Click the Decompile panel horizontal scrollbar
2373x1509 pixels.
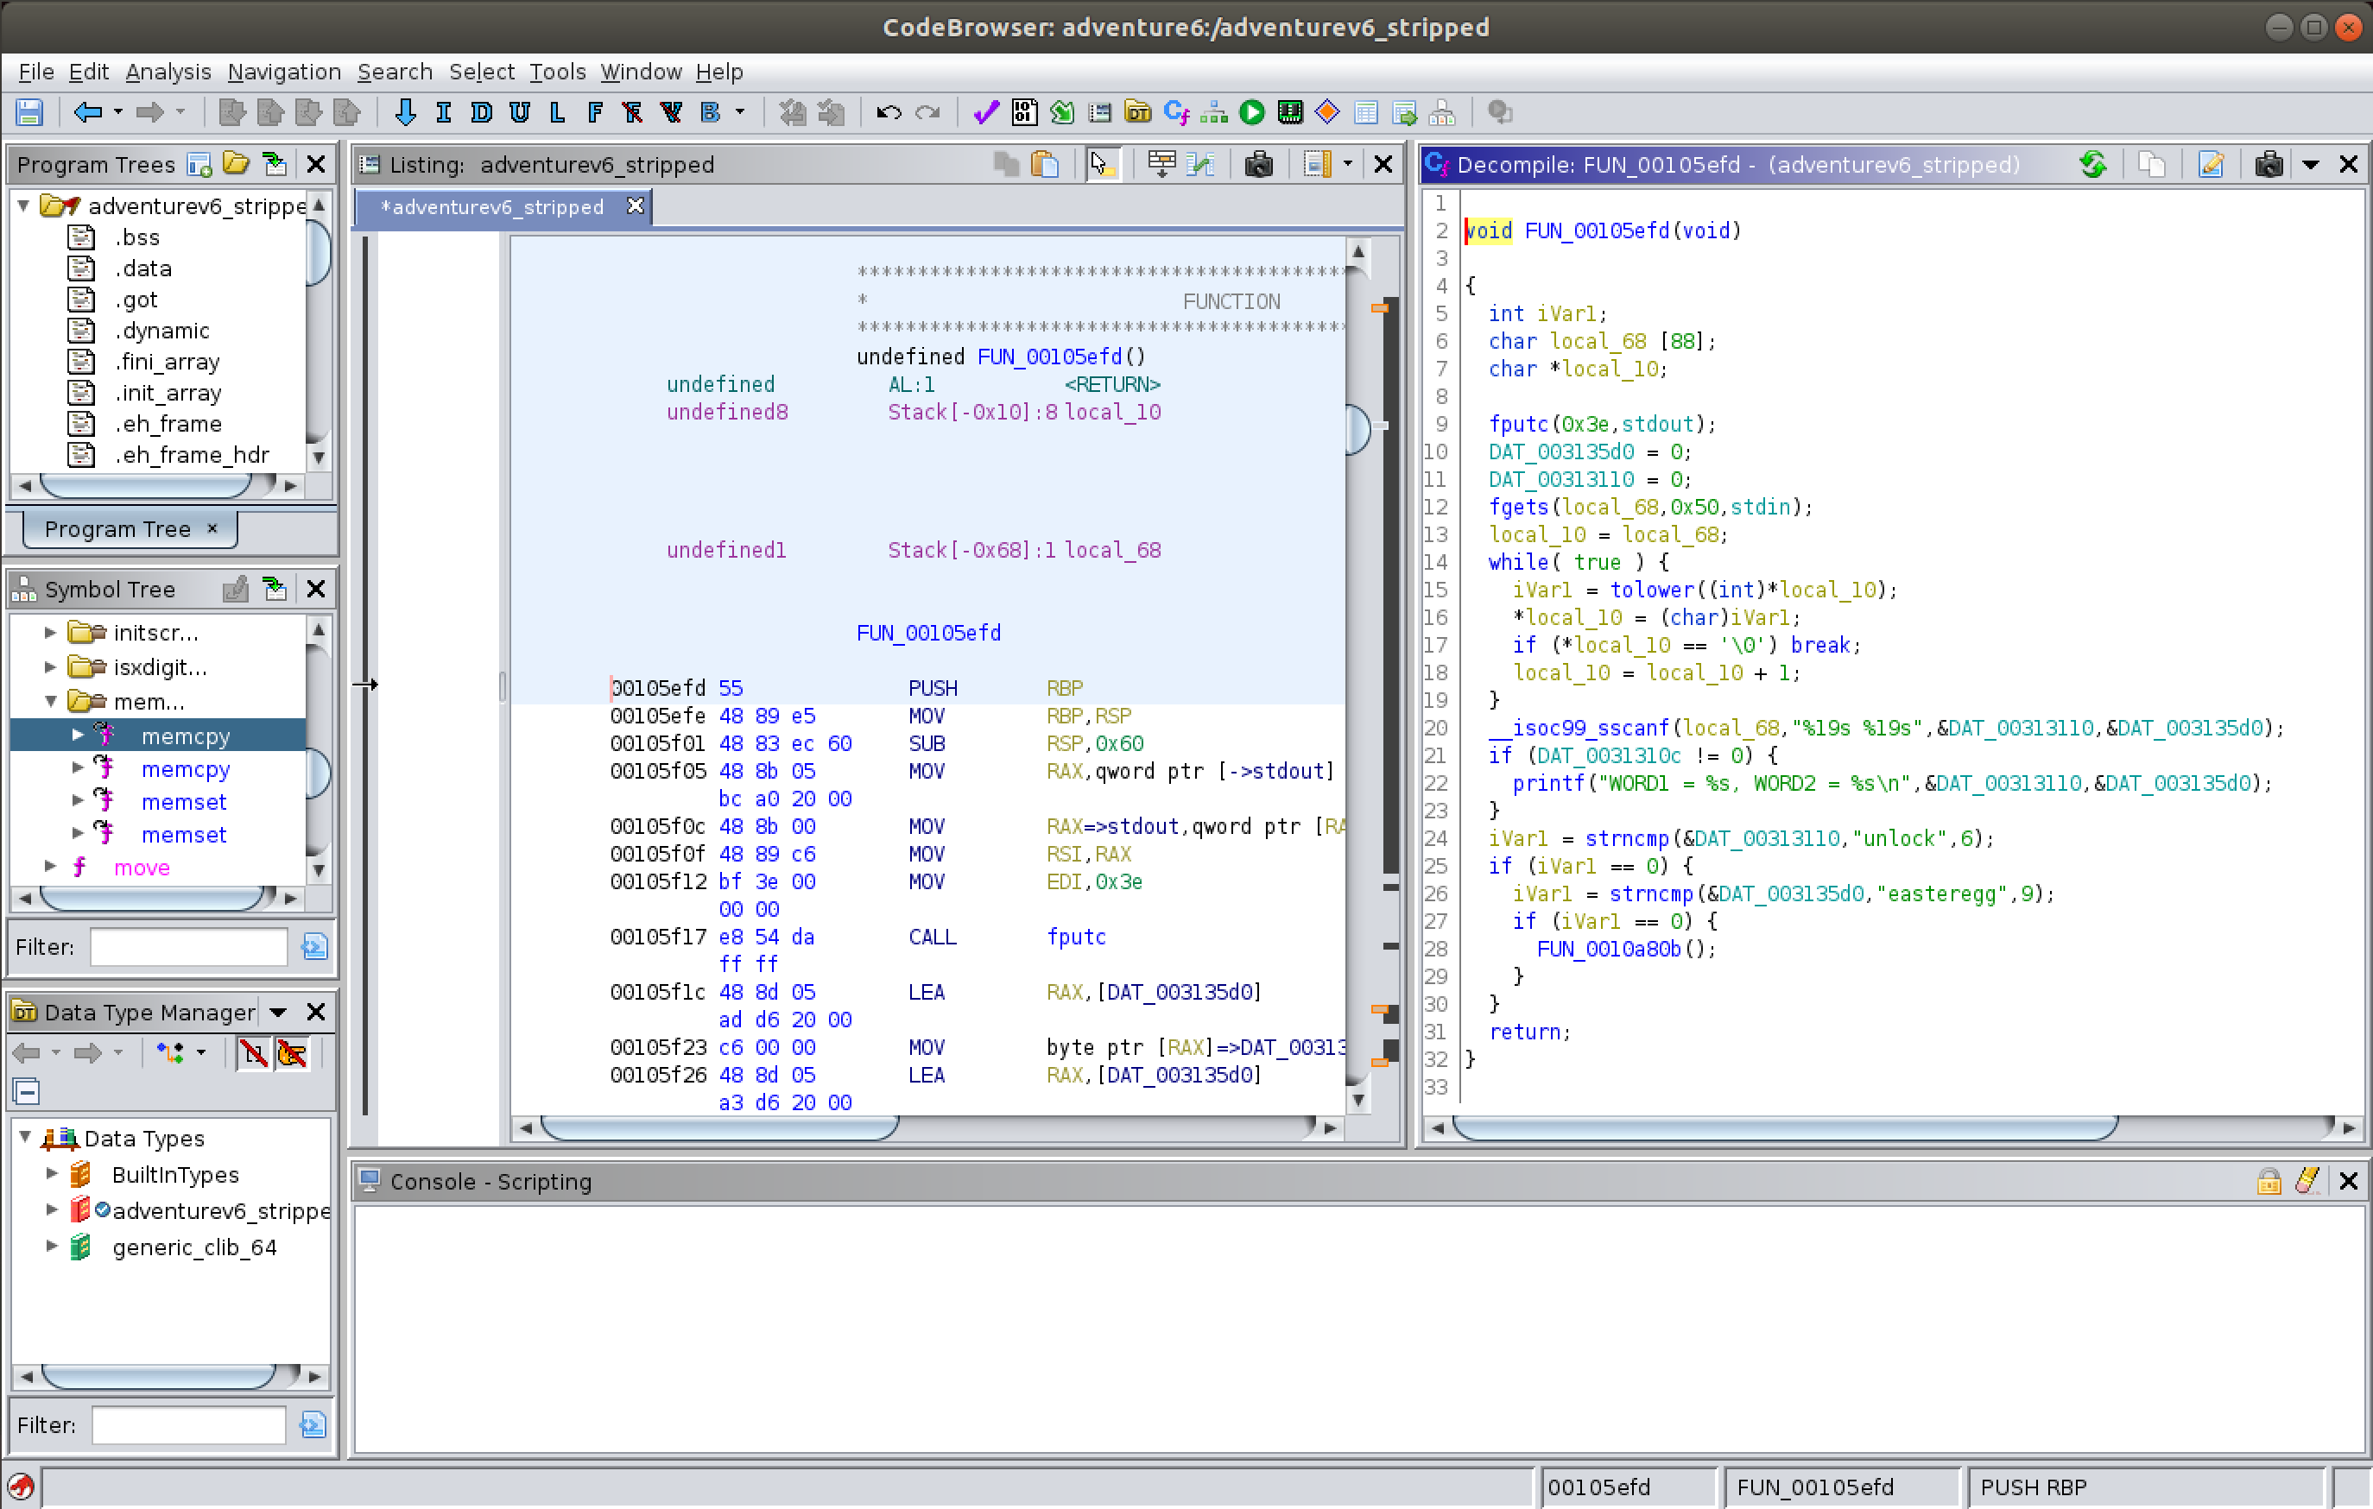[x=1784, y=1127]
